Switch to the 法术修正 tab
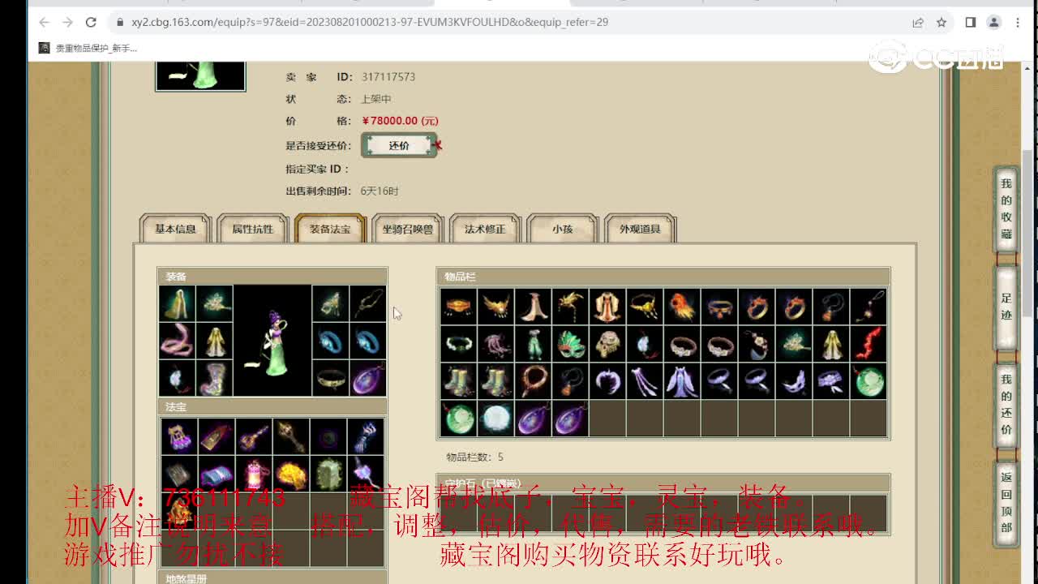 click(485, 229)
